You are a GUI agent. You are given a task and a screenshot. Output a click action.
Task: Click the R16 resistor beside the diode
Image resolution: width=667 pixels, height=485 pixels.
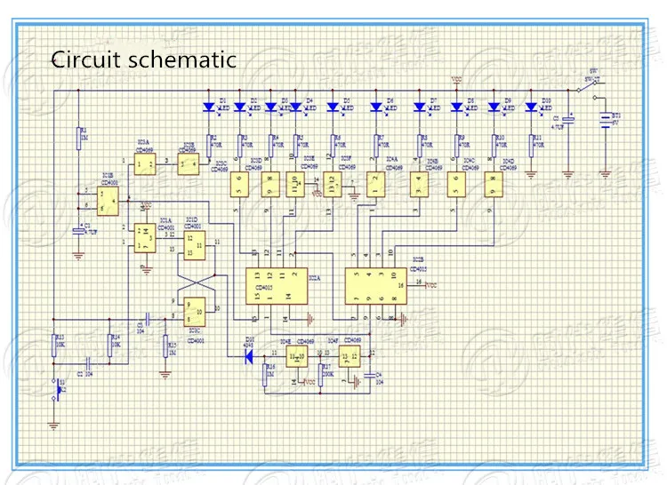tap(265, 375)
